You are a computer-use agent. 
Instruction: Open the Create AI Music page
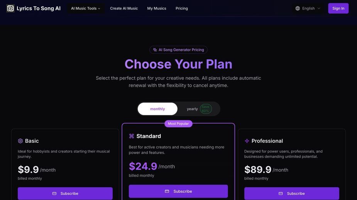[x=124, y=8]
